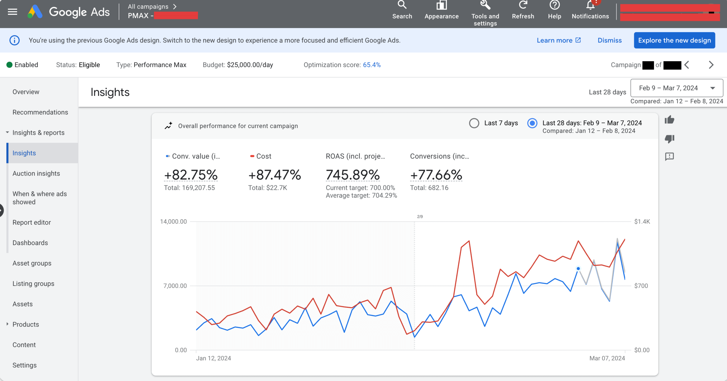Click Cost red legend swatch
727x381 pixels.
point(252,156)
